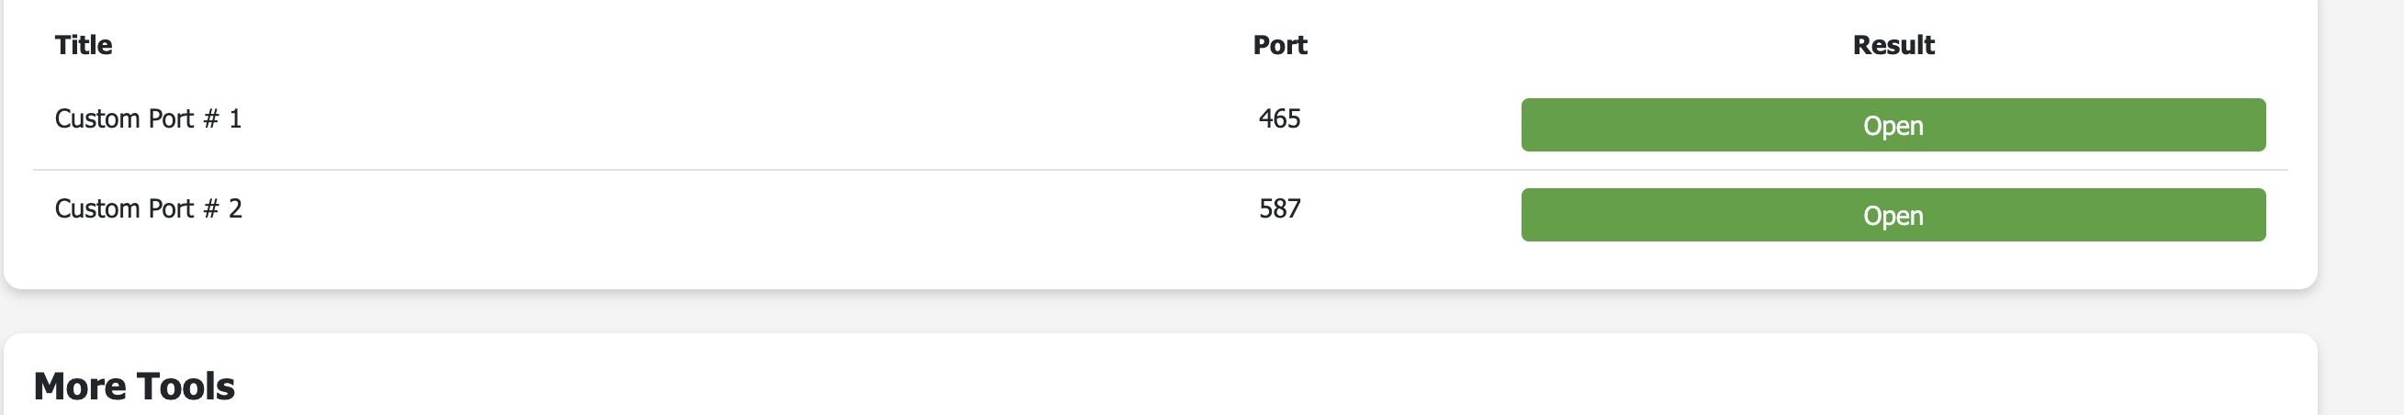The width and height of the screenshot is (2404, 415).
Task: Click gray page background right of results card
Action: click(x=2361, y=140)
